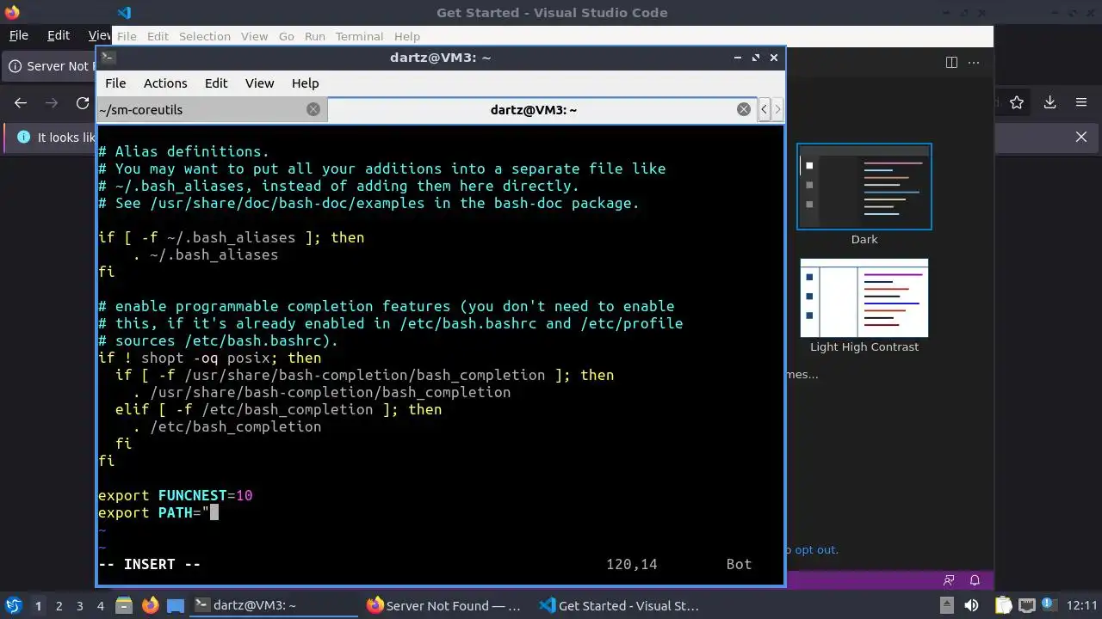Click Firefox logo in top-left corner

(11, 12)
